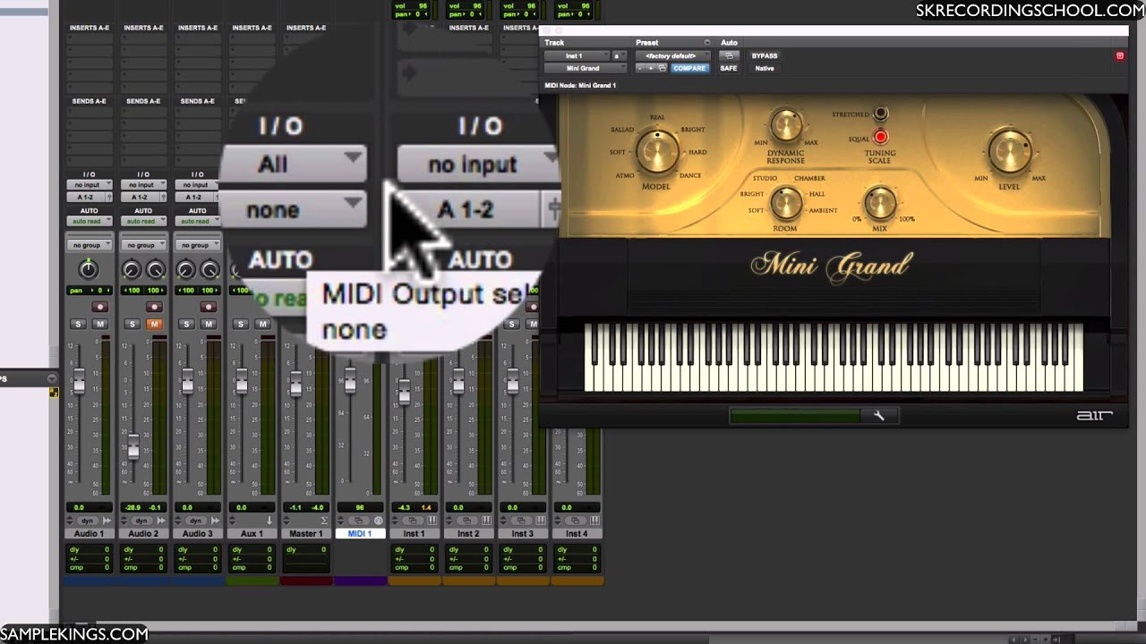Open the preset settings menu arrow
This screenshot has height=644, width=1146.
click(706, 43)
